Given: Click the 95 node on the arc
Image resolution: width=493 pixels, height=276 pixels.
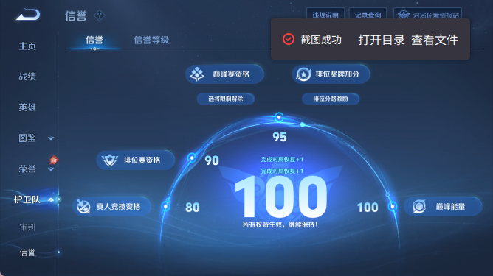Looking at the screenshot, I should [x=279, y=117].
